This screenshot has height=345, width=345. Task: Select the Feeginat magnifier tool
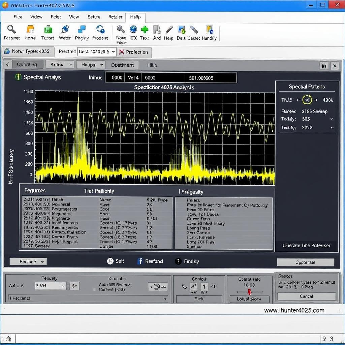click(11, 30)
